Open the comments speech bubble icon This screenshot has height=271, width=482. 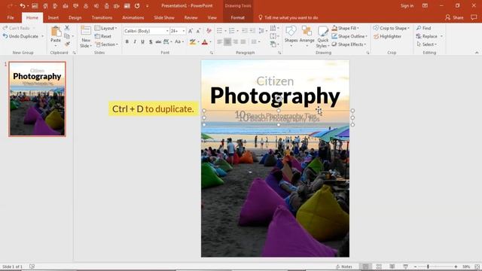474,17
